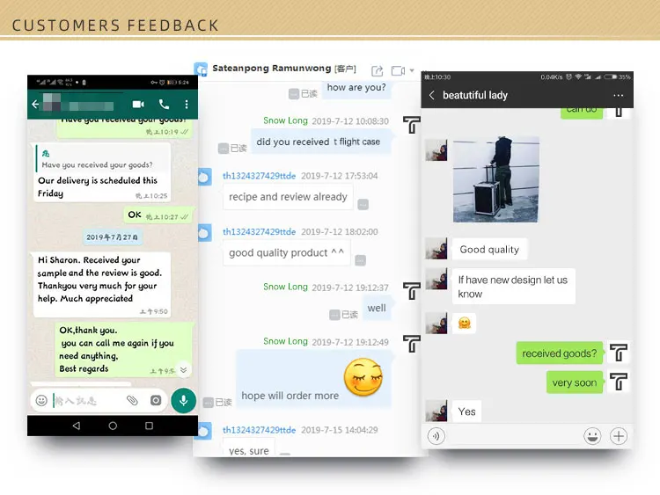This screenshot has width=660, height=495.
Task: Tap the 'Hi Sharon. Received your sample' message
Action: coord(102,284)
